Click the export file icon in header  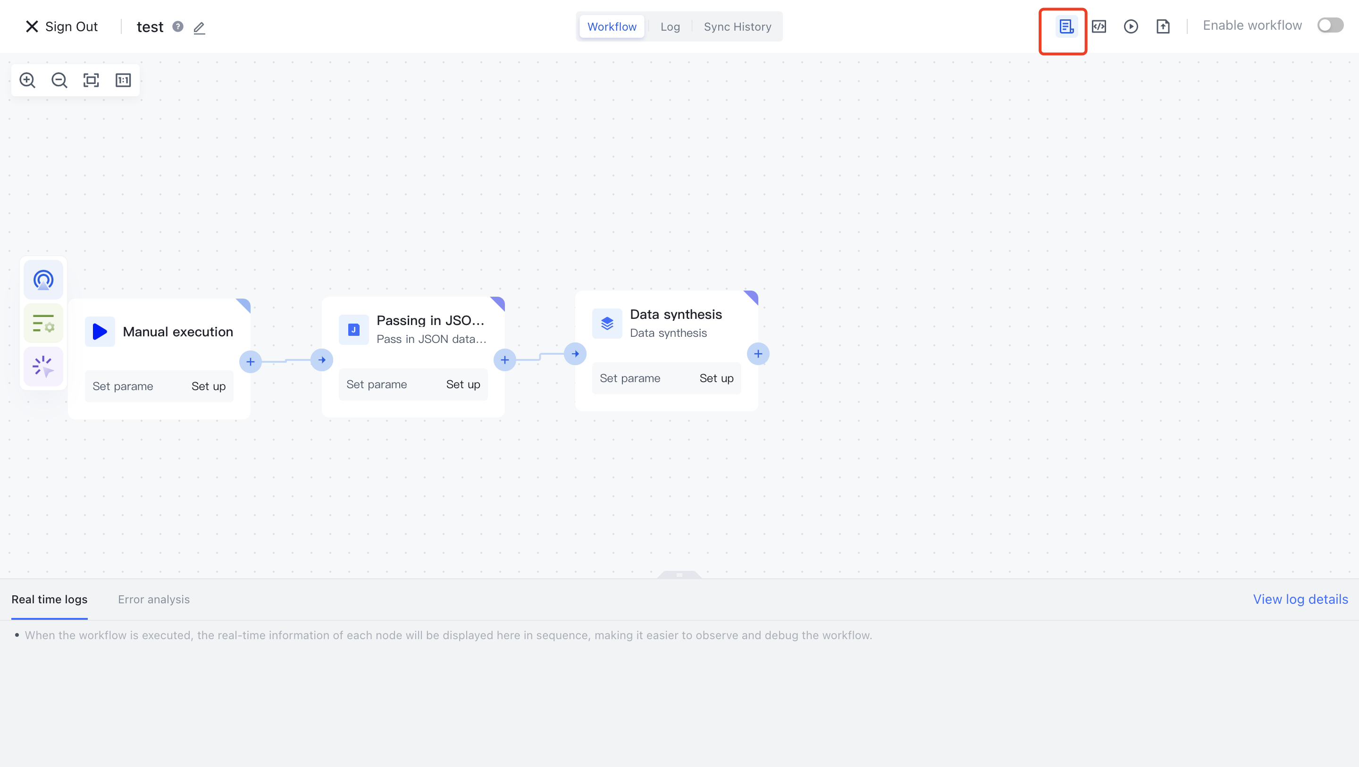click(x=1163, y=26)
